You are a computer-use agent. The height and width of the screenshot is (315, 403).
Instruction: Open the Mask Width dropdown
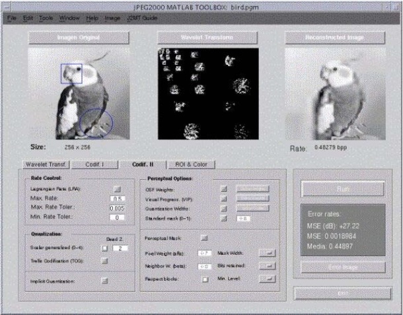(268, 253)
